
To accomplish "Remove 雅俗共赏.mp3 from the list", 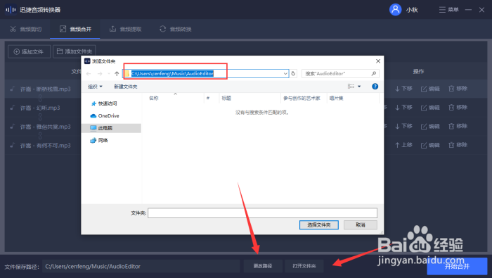I will tap(458, 126).
